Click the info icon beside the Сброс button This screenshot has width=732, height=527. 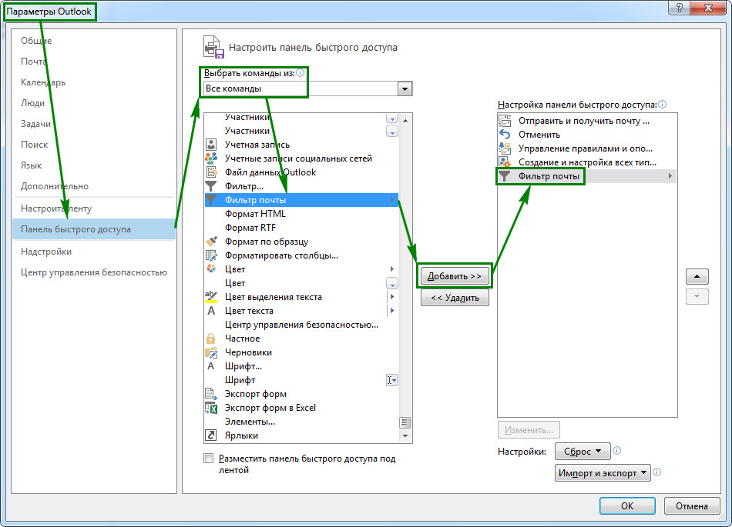point(616,451)
